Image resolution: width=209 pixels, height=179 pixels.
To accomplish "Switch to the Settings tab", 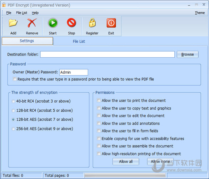I will pos(27,41).
